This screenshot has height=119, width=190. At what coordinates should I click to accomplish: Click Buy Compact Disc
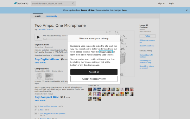tap(47, 97)
